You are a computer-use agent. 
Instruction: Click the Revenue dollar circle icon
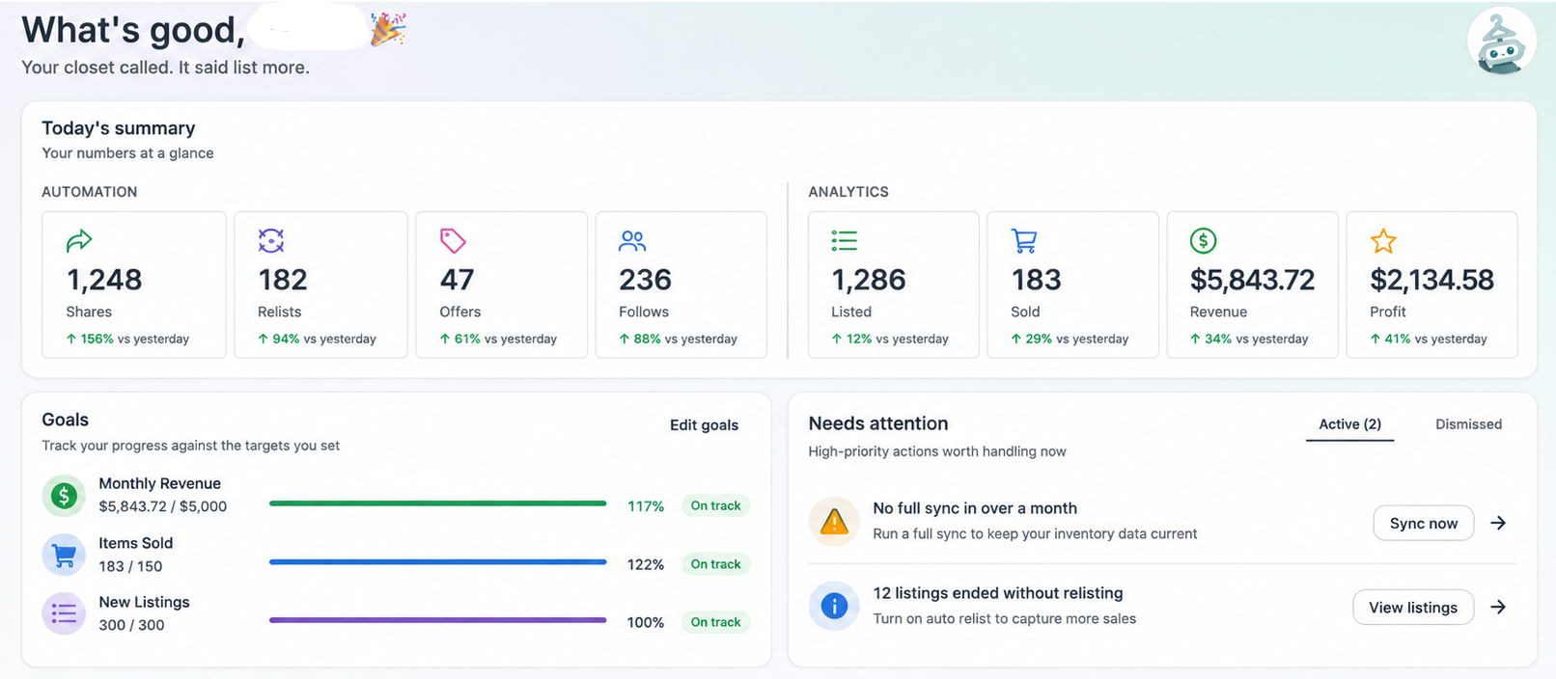point(1204,240)
